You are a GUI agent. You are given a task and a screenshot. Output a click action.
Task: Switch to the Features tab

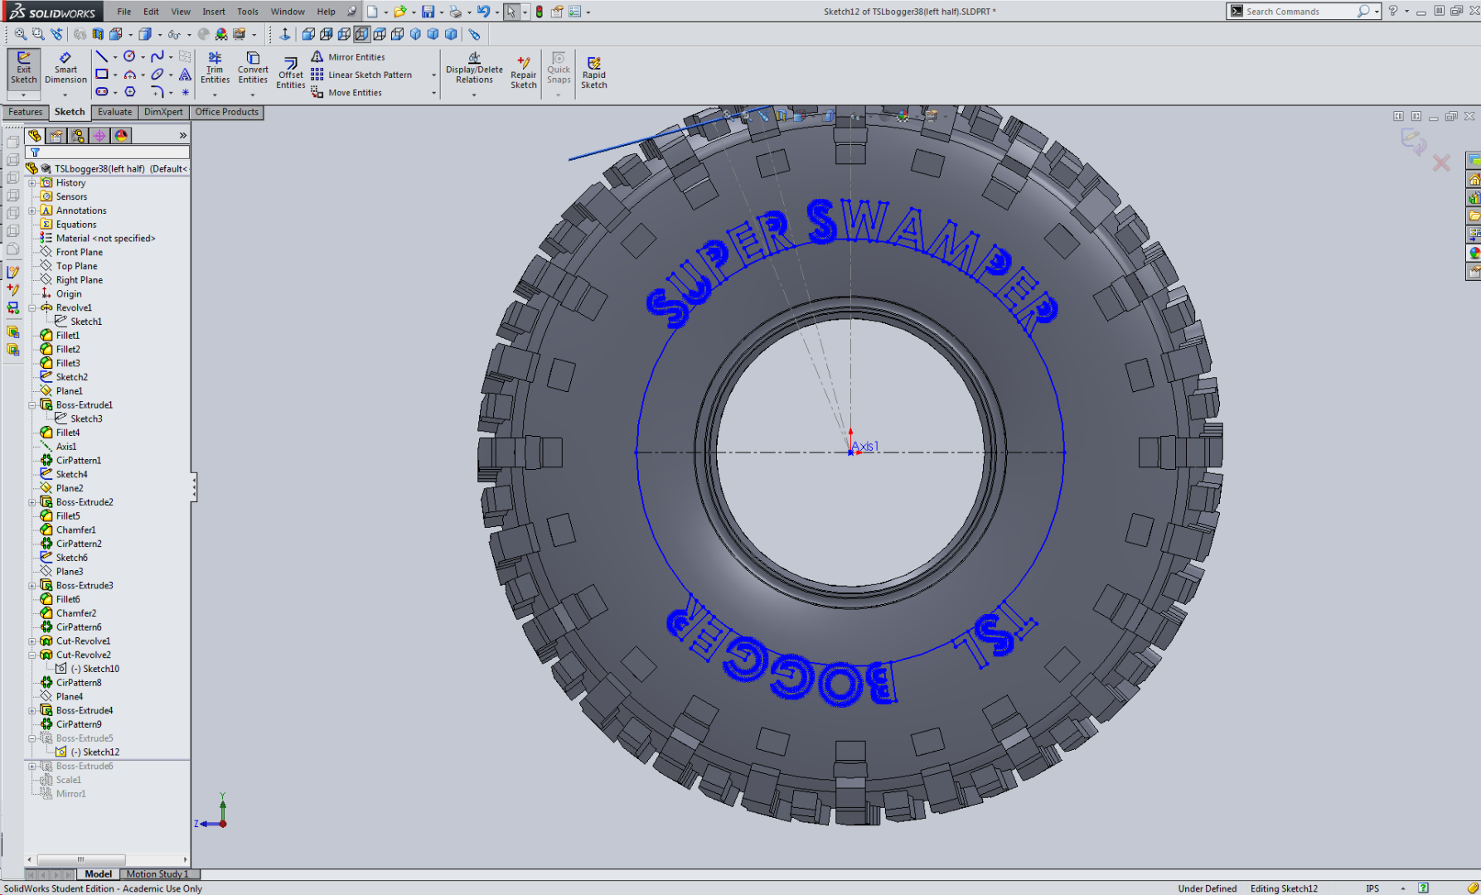(x=25, y=112)
